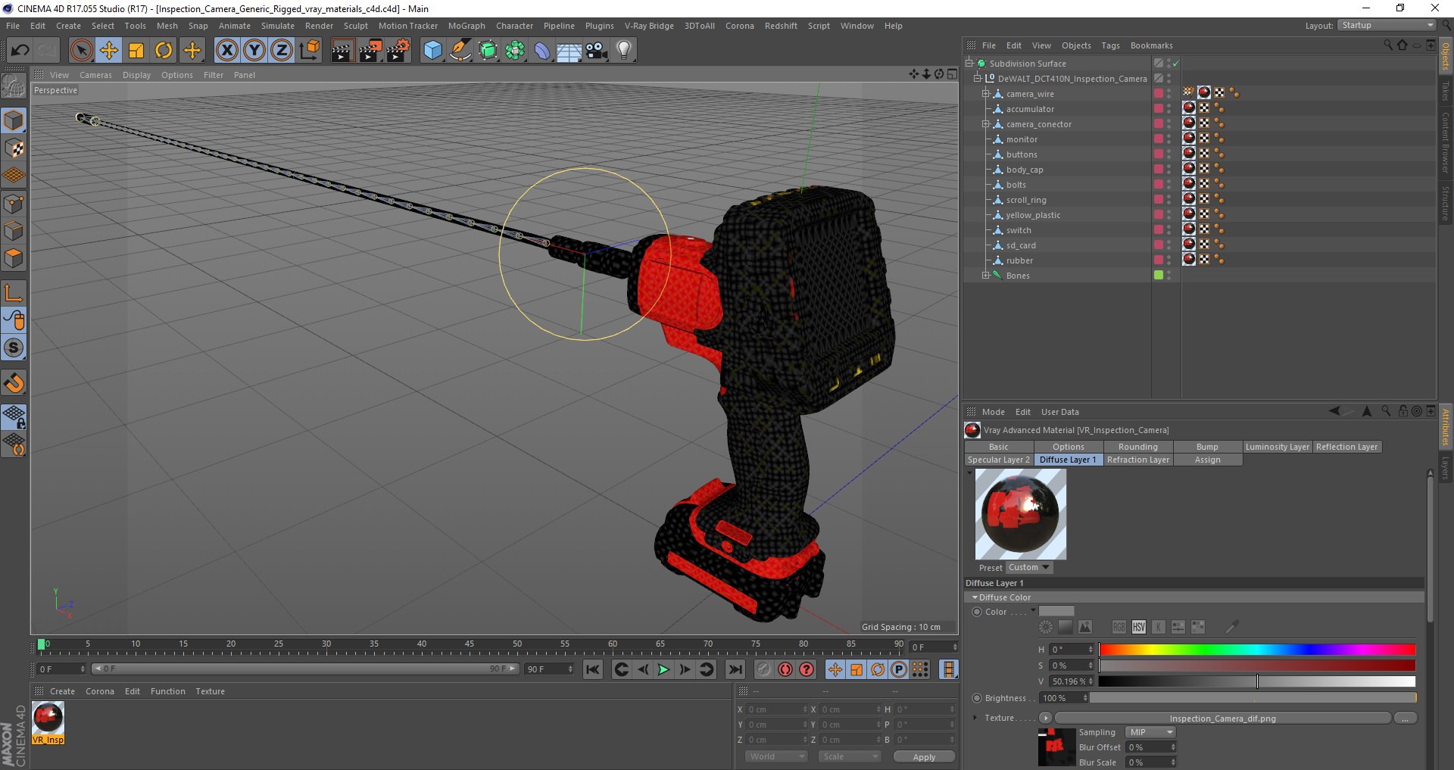Open the spline pen tool

460,51
